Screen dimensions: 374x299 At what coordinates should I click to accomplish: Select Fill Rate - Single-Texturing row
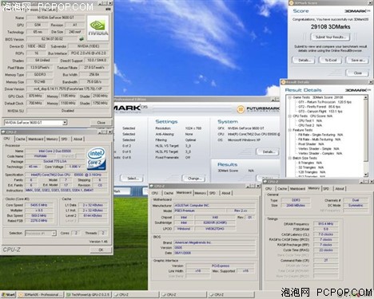tap(320, 135)
